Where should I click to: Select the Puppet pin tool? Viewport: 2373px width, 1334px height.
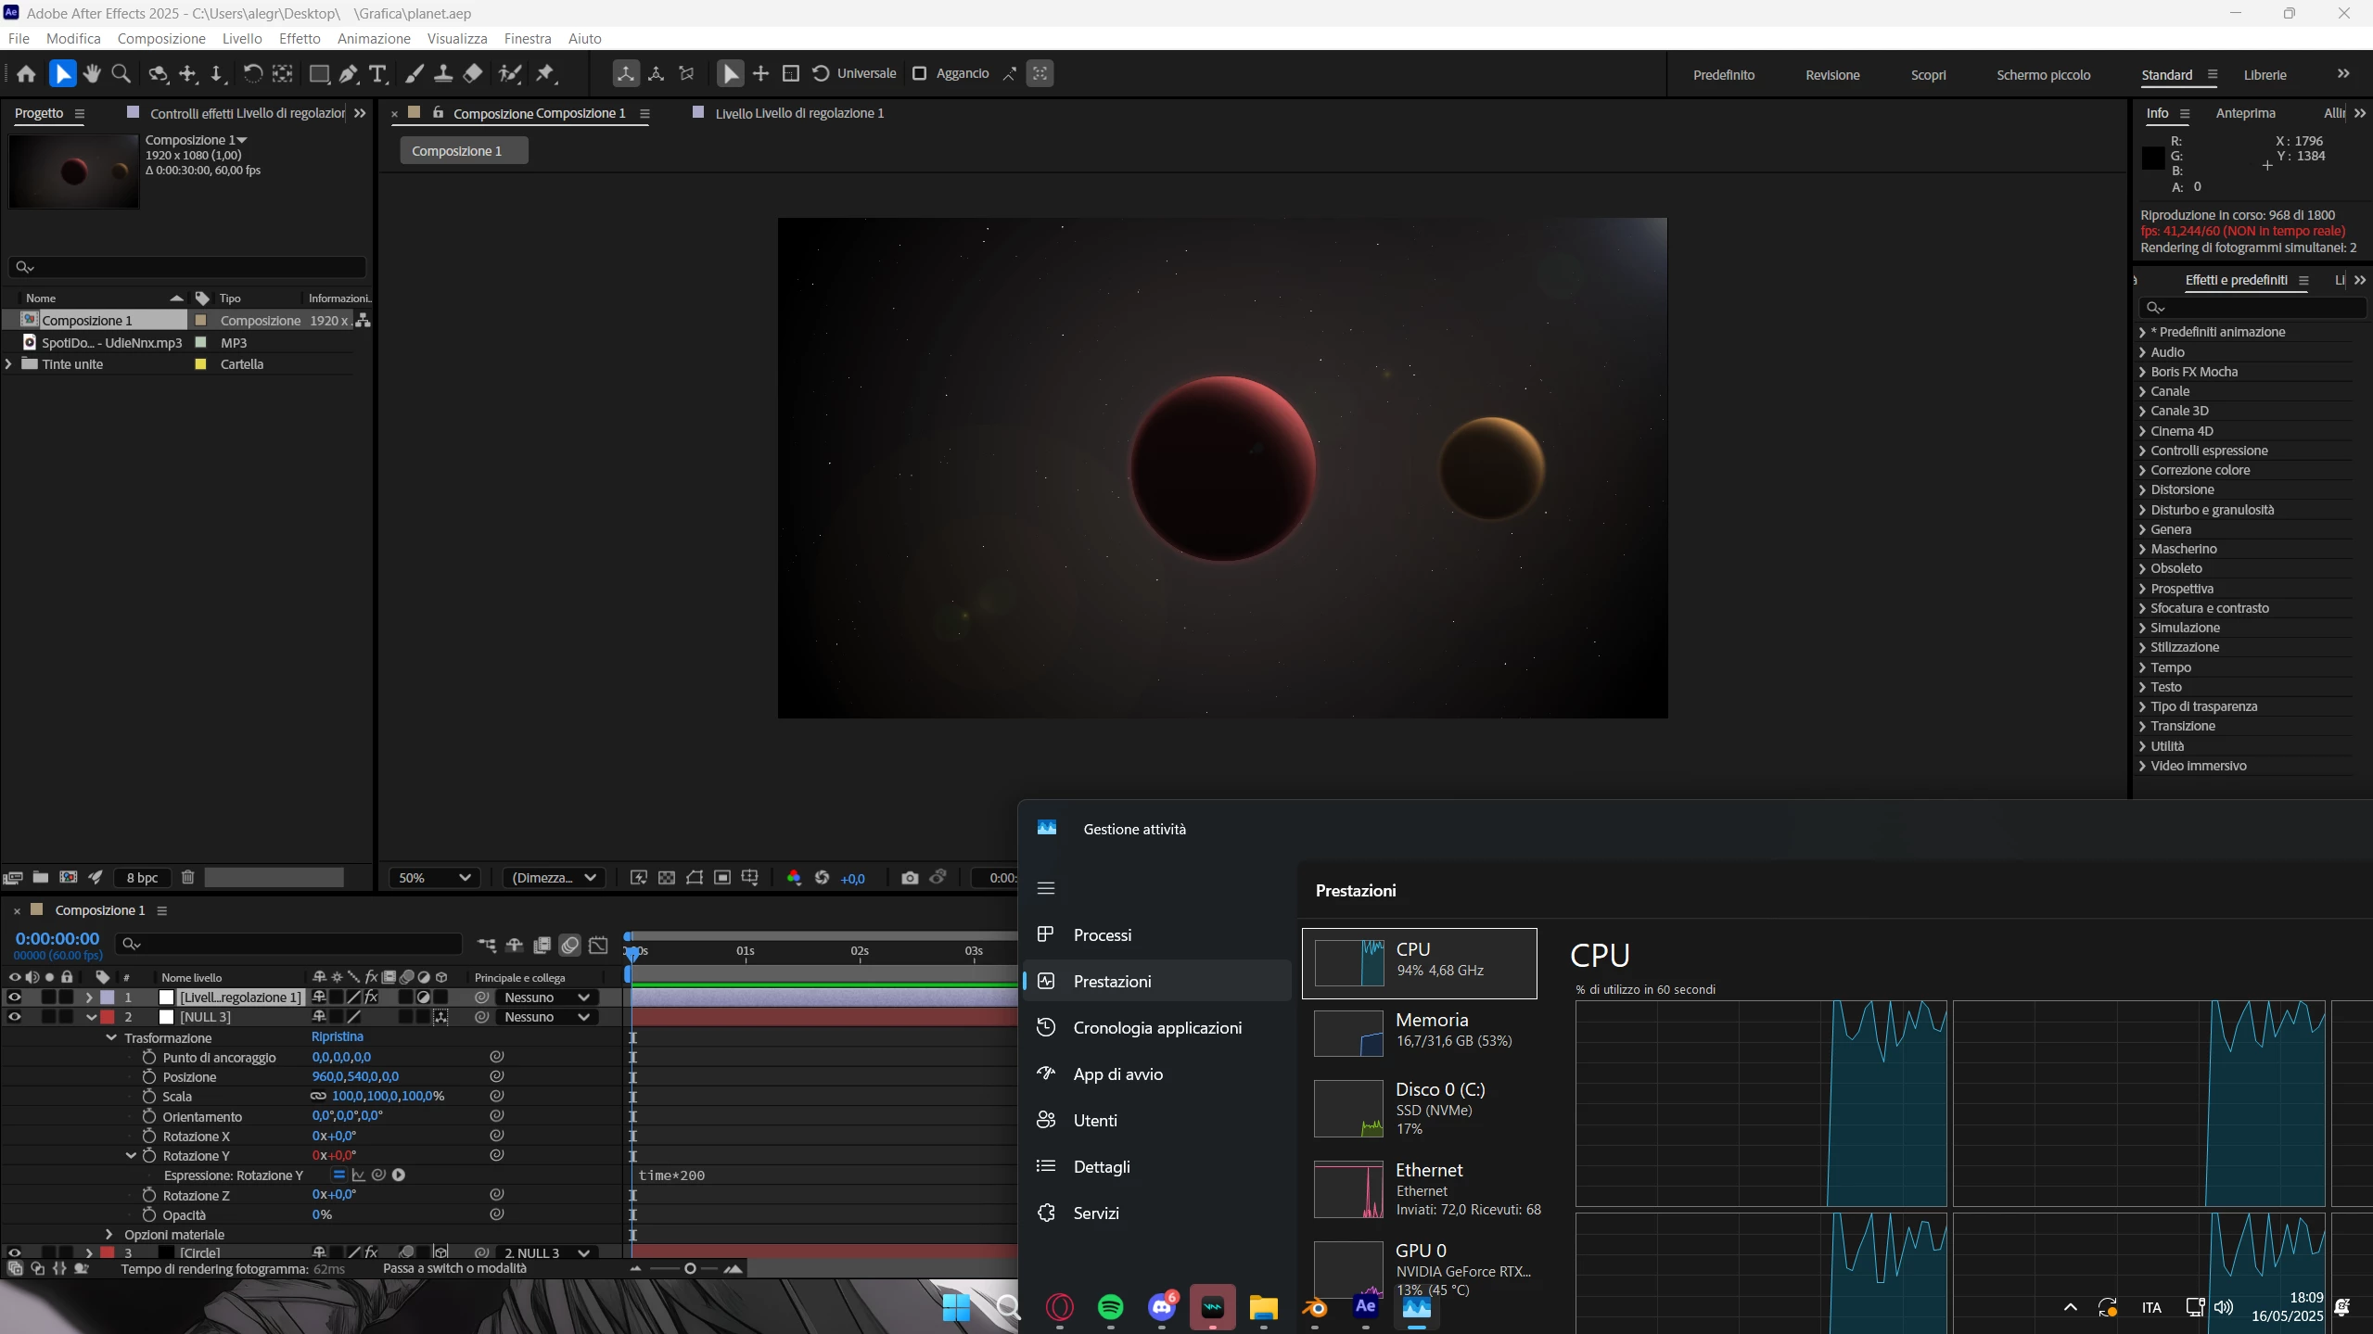tap(545, 74)
